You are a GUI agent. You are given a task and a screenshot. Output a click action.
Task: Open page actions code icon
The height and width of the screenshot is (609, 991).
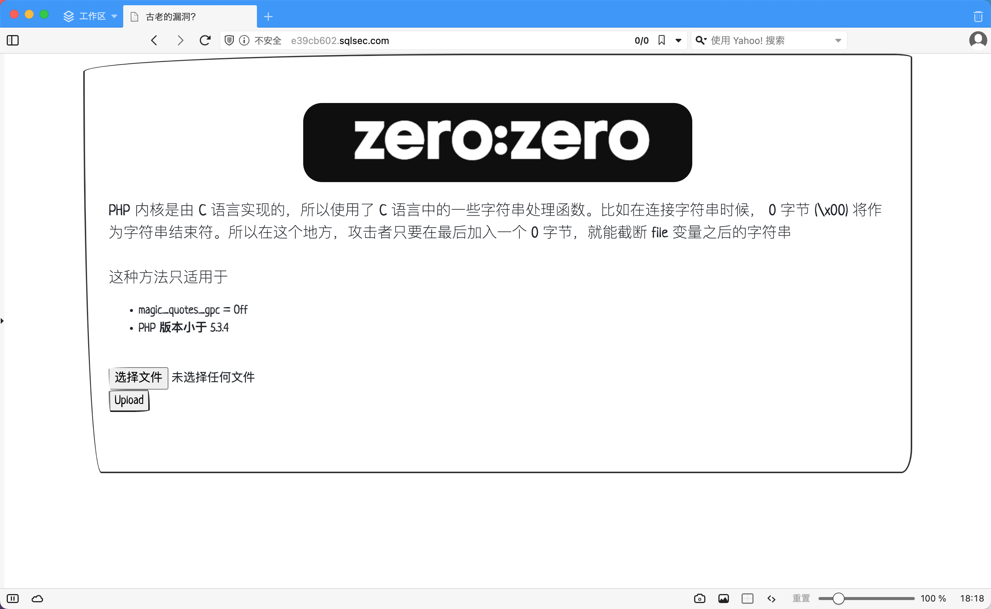pyautogui.click(x=771, y=599)
